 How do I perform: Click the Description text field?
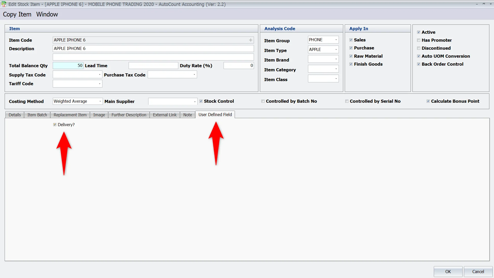(x=153, y=48)
